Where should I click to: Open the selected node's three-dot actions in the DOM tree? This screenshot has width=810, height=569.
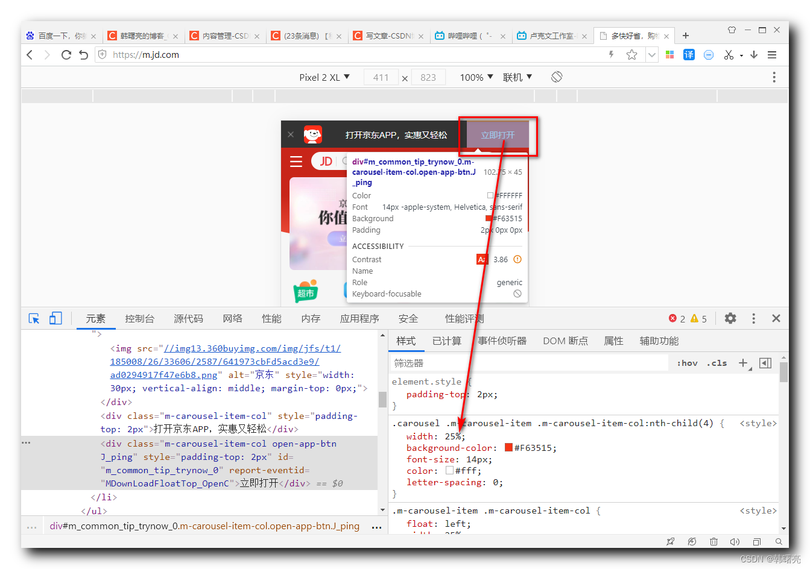(26, 443)
